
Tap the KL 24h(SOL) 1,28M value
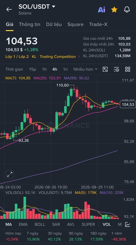click(x=125, y=50)
